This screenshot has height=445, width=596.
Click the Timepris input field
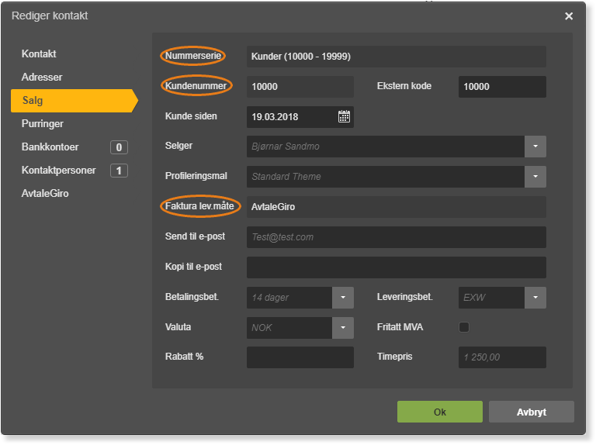[502, 357]
